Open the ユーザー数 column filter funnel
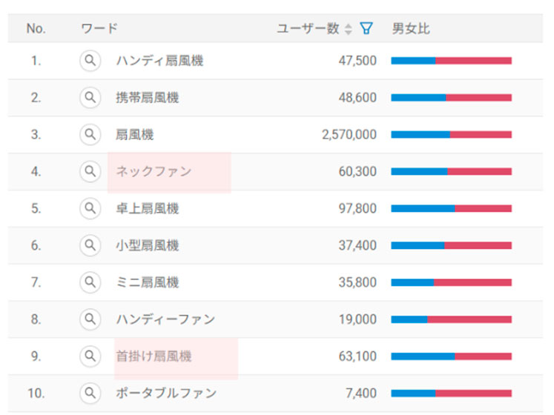The image size is (554, 415). 366,29
